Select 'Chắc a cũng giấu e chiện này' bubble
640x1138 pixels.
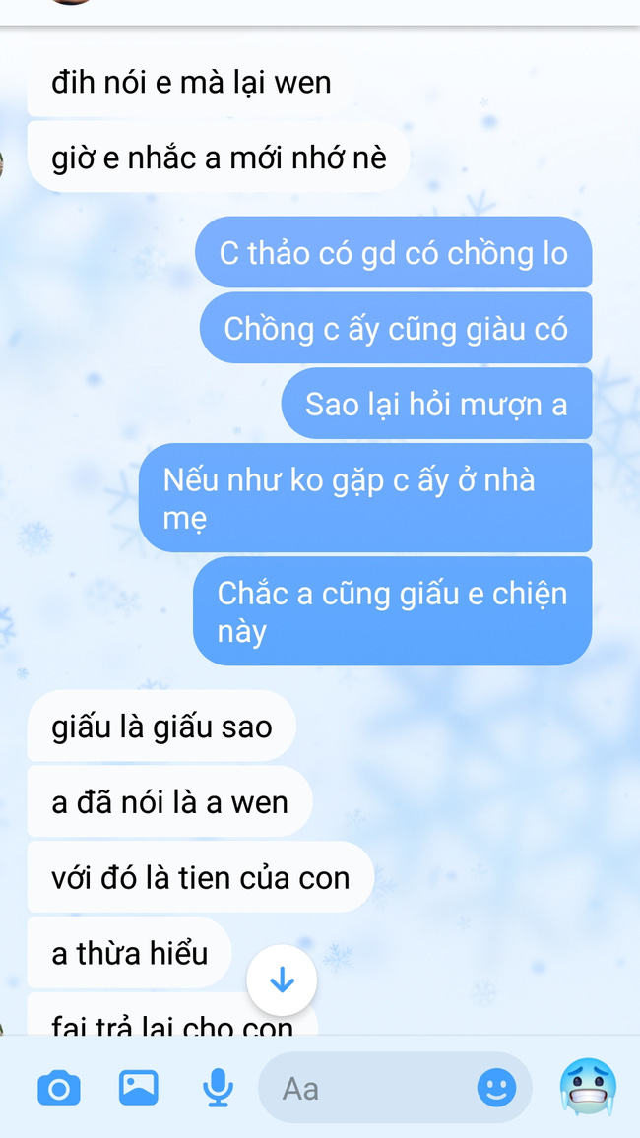392,611
